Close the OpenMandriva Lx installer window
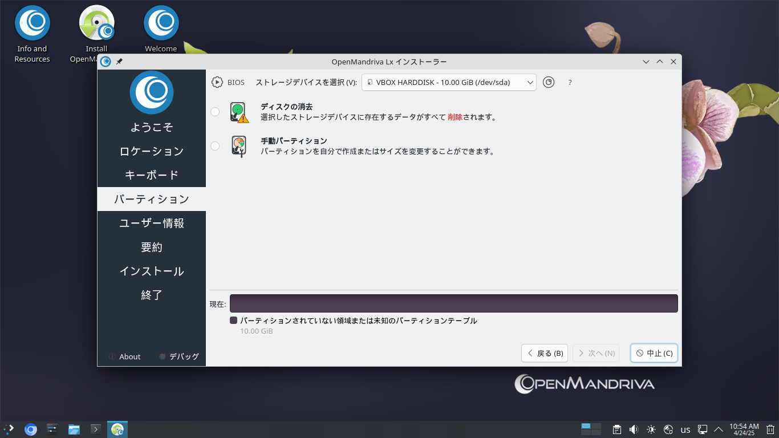The image size is (779, 438). (x=673, y=62)
